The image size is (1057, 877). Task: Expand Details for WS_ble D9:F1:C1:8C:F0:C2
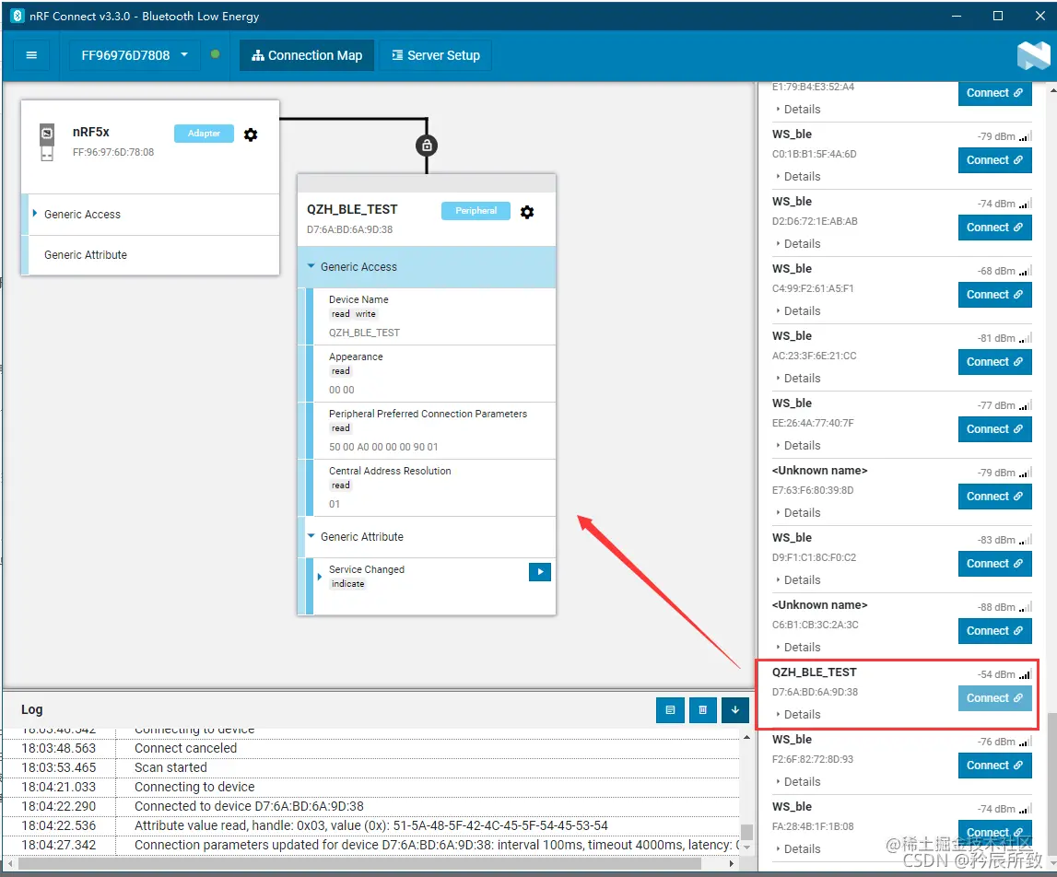tap(799, 580)
